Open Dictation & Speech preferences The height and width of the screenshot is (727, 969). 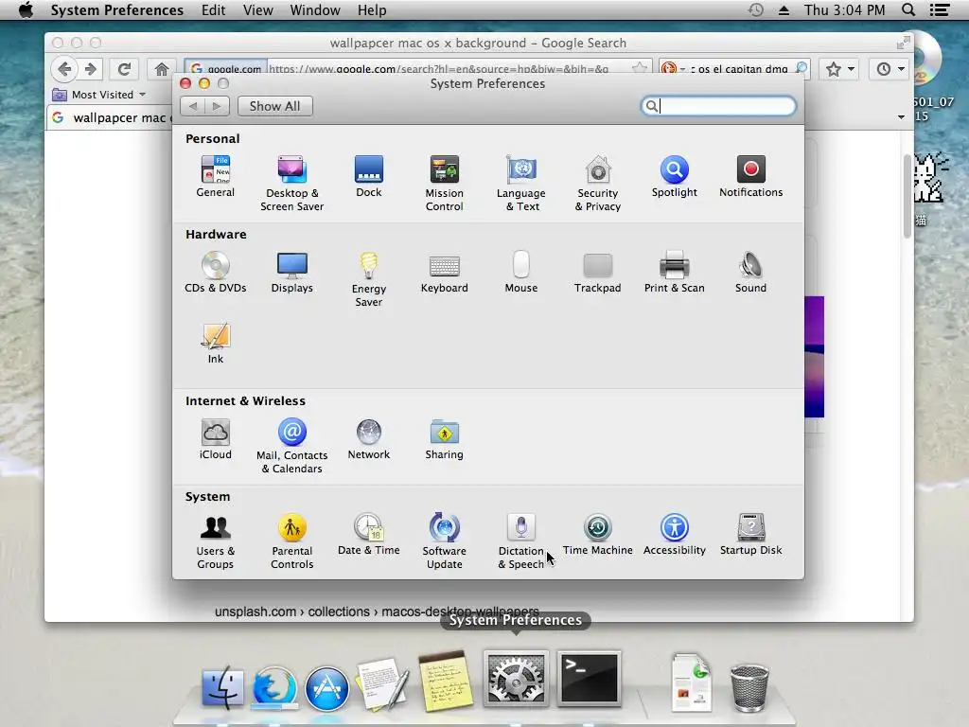coord(521,541)
